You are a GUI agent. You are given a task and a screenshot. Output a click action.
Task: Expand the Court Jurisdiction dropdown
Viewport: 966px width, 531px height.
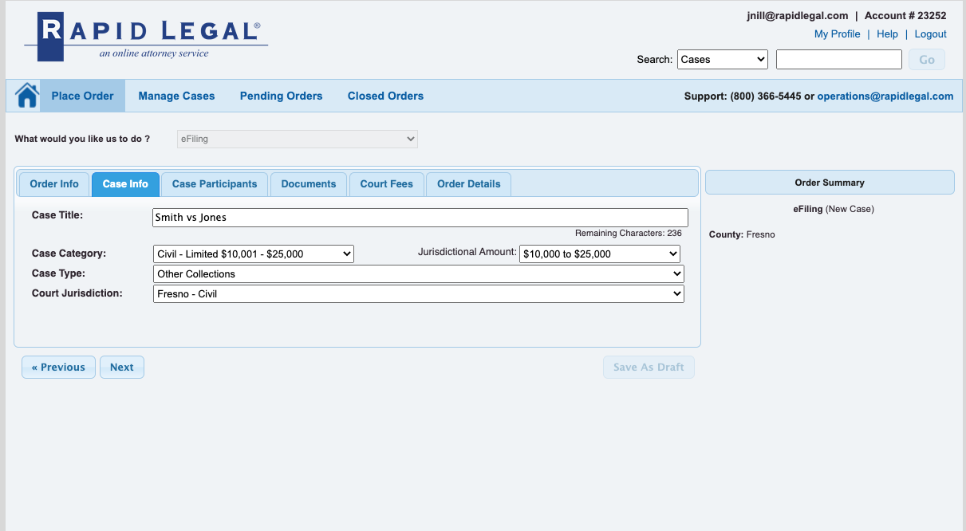point(419,293)
